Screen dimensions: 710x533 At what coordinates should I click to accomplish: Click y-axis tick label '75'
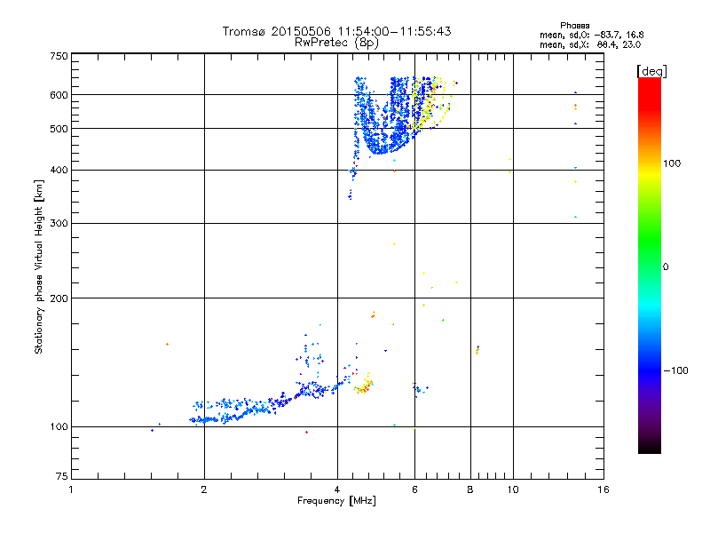pos(62,476)
